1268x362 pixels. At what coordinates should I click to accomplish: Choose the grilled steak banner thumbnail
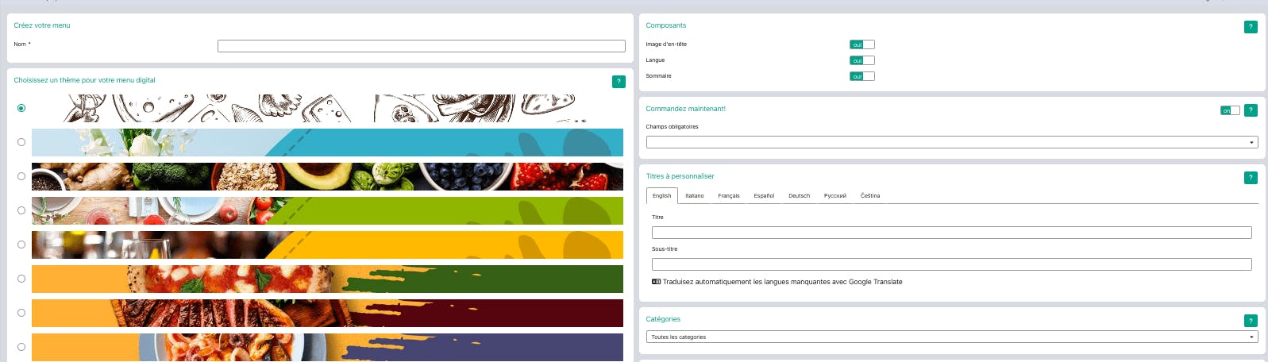(x=327, y=313)
